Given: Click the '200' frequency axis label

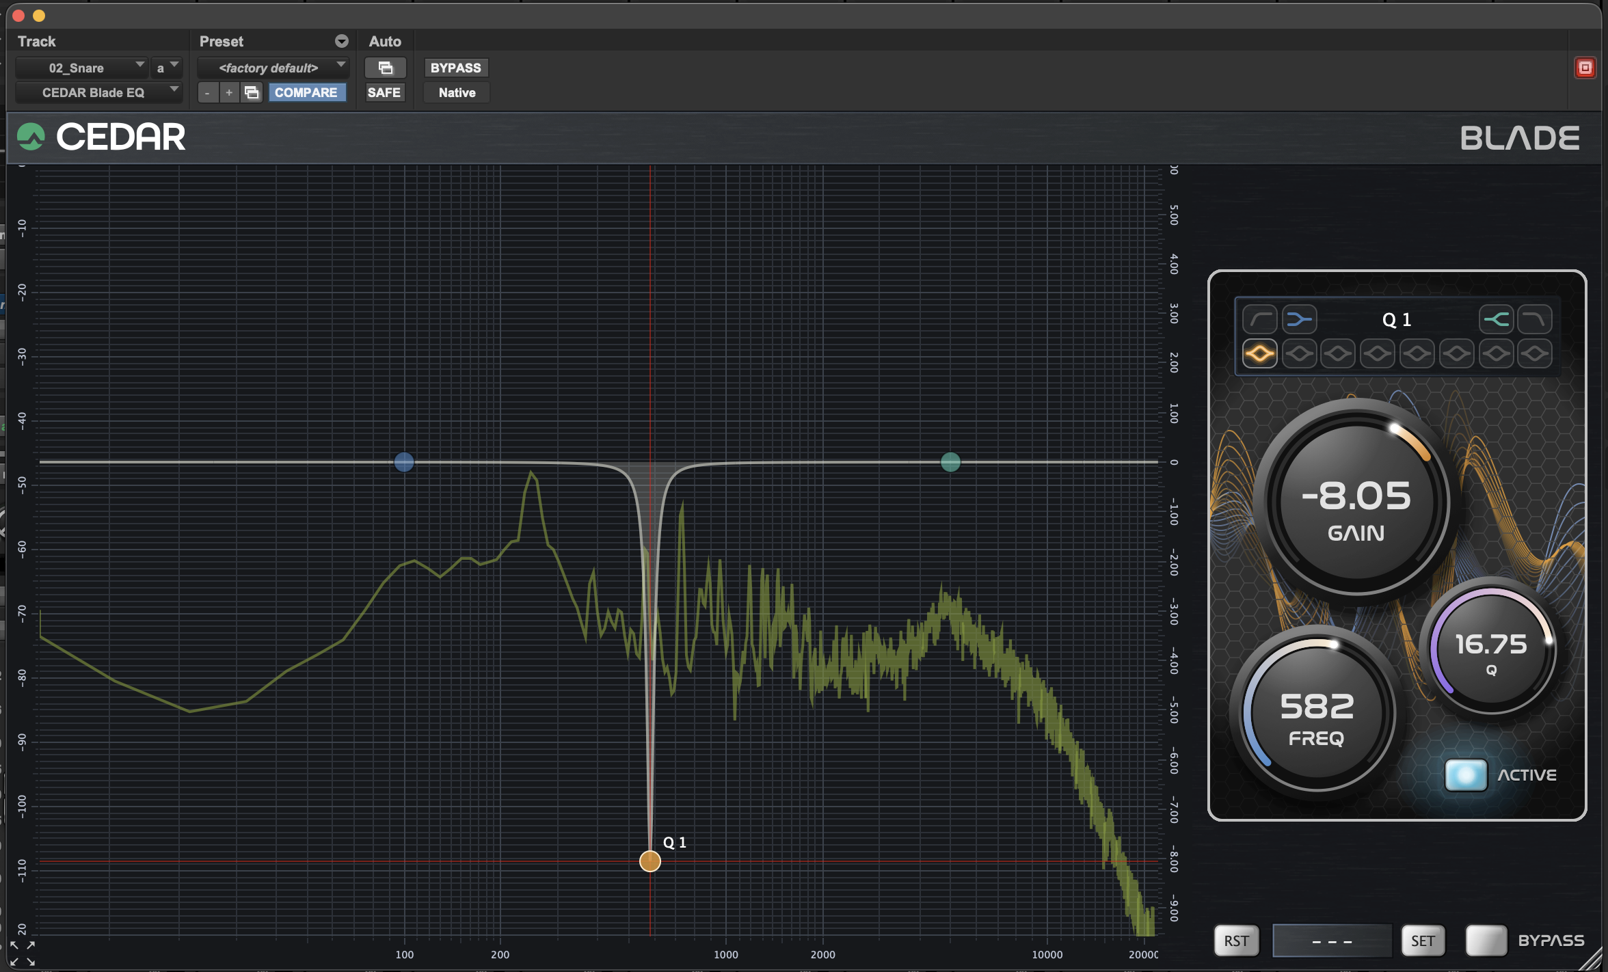Looking at the screenshot, I should [x=500, y=955].
